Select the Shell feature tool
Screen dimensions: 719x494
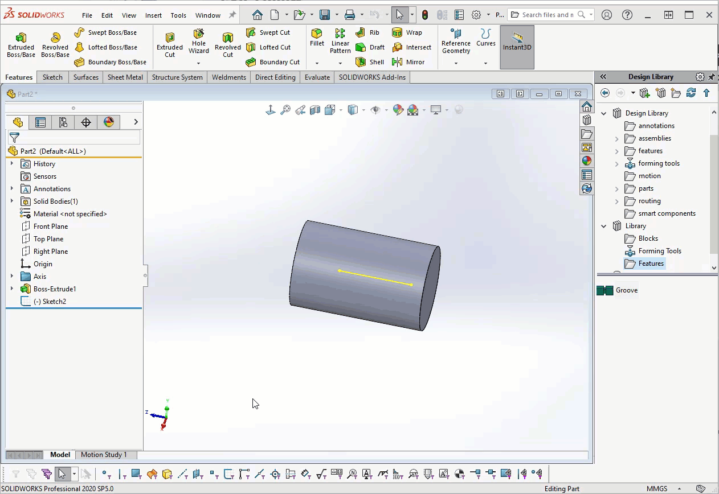click(x=370, y=62)
